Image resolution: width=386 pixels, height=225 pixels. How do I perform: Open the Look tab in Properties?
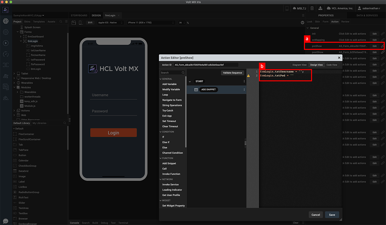pos(309,22)
